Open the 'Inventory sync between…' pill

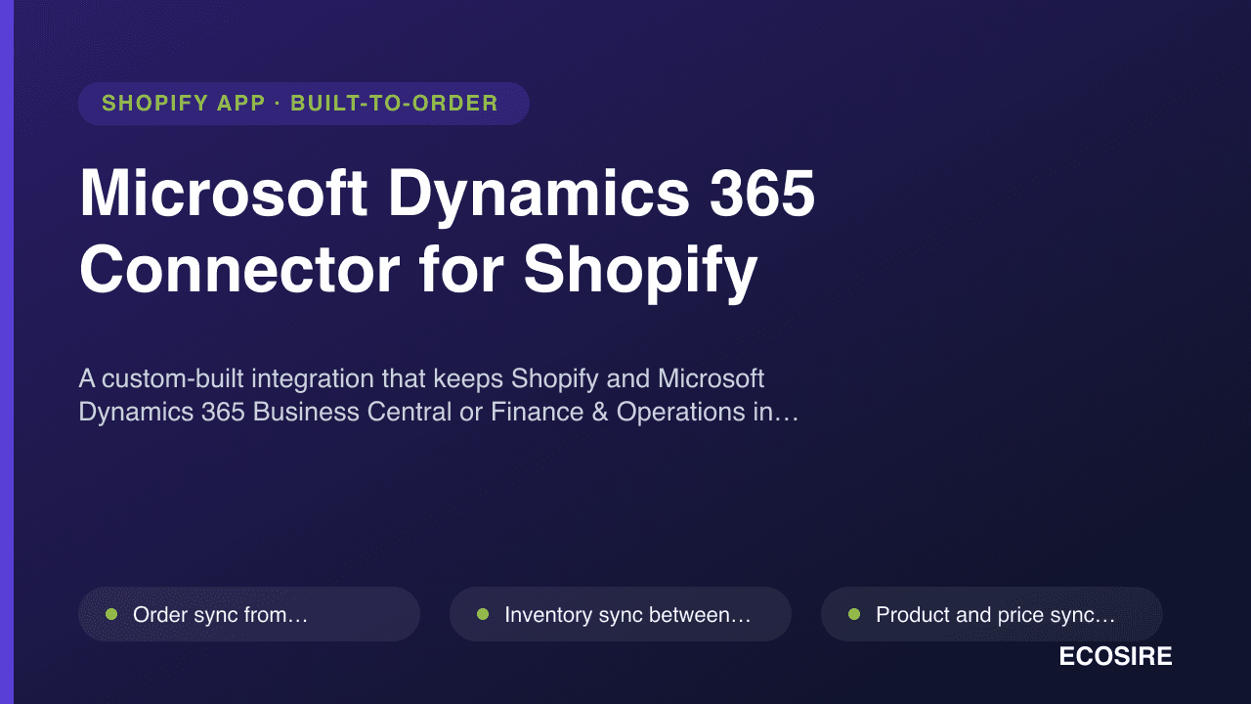click(x=621, y=614)
